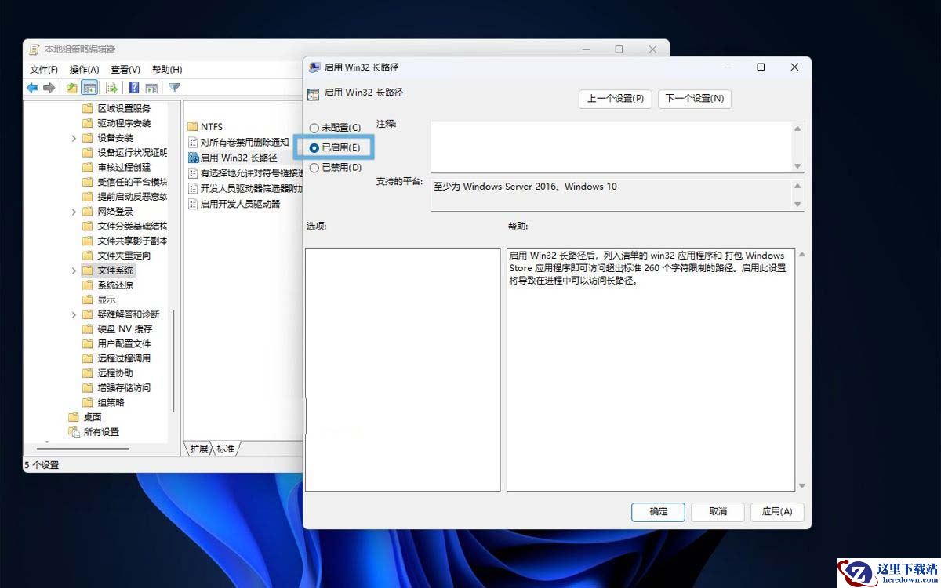Expand the 设备安装 tree node
This screenshot has height=588, width=941.
click(74, 138)
